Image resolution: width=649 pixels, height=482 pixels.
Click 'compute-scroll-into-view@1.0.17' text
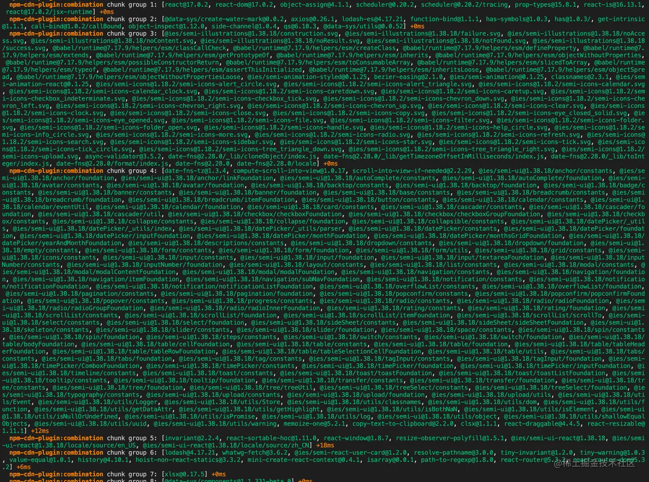(290, 171)
